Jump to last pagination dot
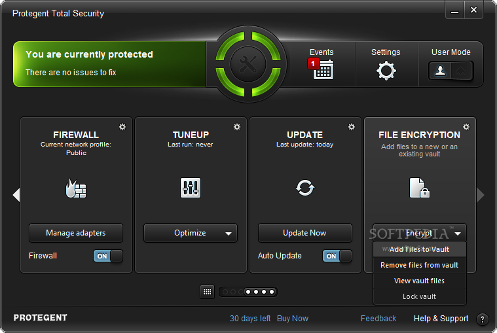This screenshot has width=497, height=333. pos(272,292)
